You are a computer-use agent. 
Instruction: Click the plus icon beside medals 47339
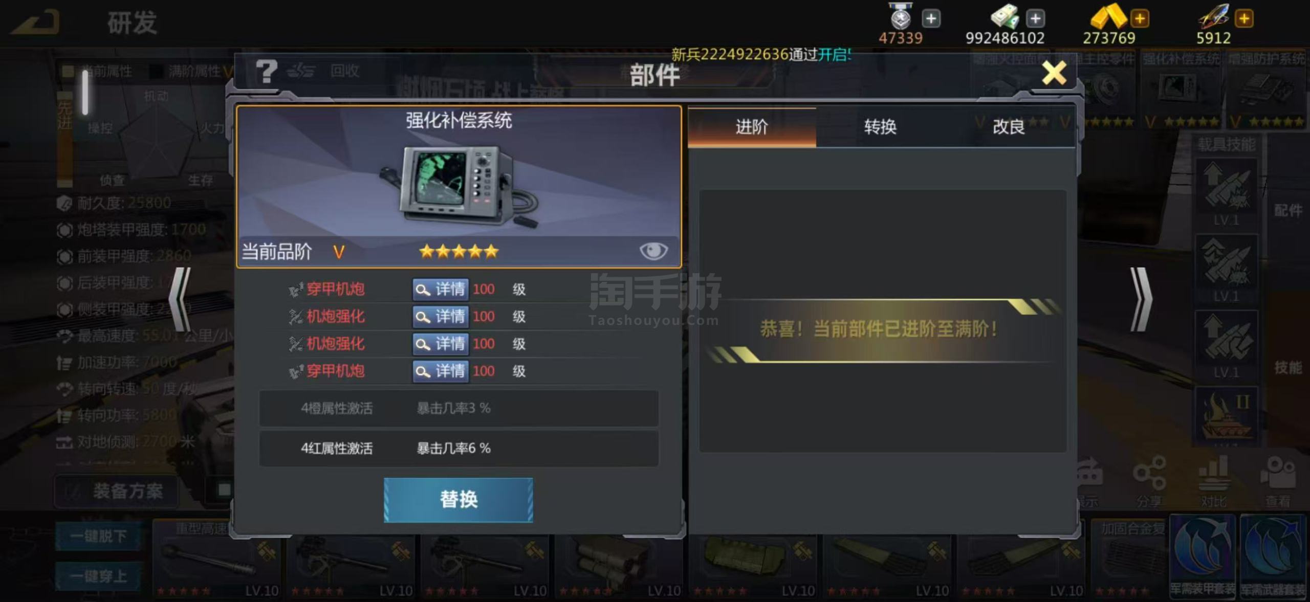pos(931,19)
